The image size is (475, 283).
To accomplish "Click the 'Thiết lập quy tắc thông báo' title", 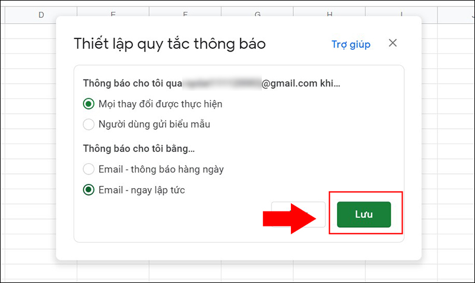I will [169, 43].
